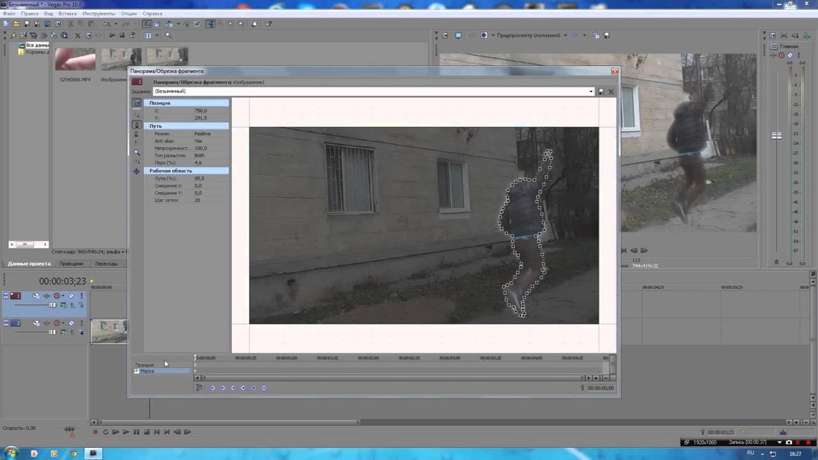Image resolution: width=818 pixels, height=460 pixels.
Task: Toggle the Маска checkbox
Action: coord(136,371)
